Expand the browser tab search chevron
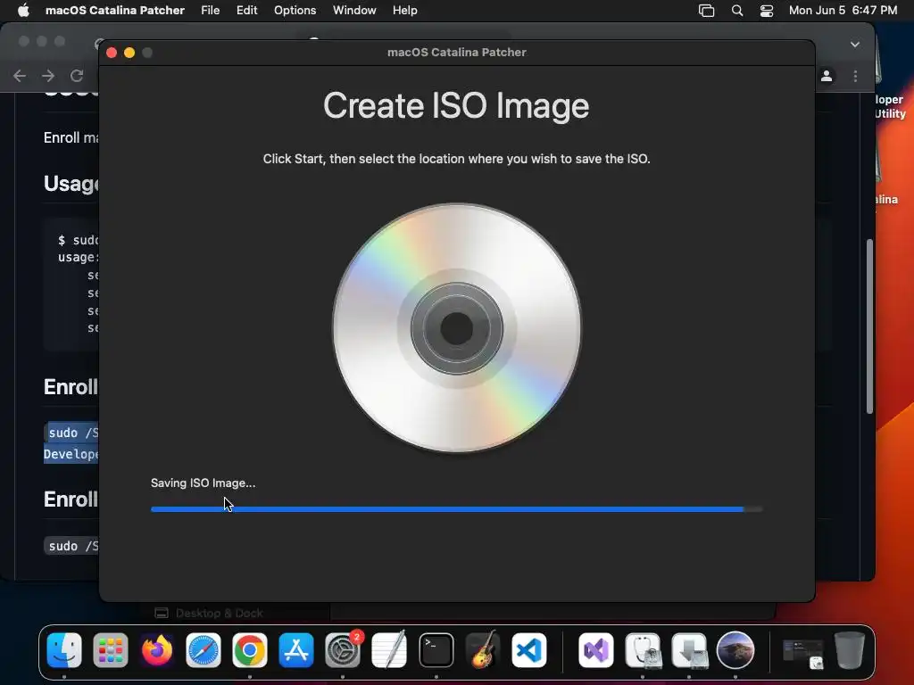This screenshot has width=914, height=685. (x=854, y=45)
